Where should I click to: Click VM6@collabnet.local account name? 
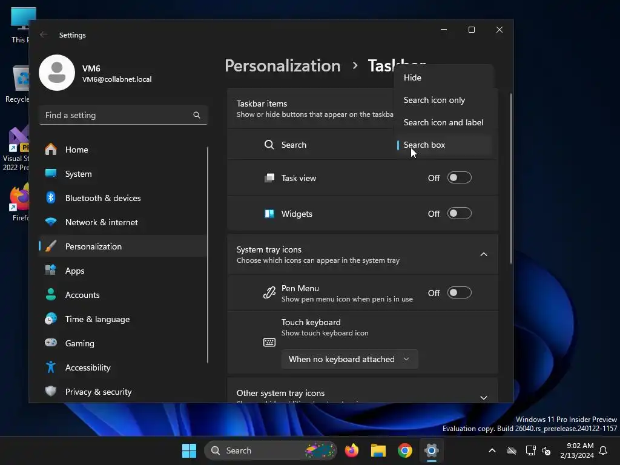pos(117,79)
